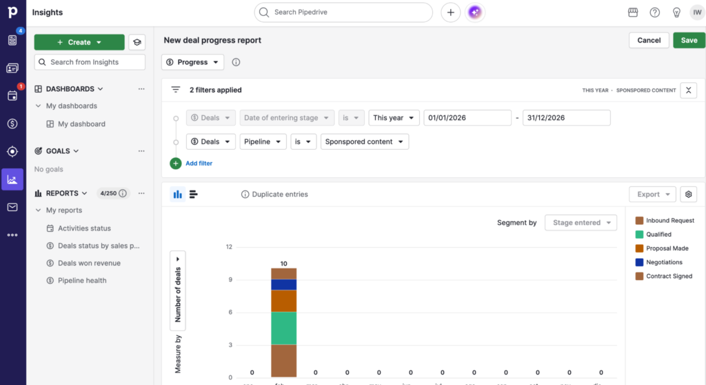
Task: Open Insights chart sidebar icon
Action: [x=12, y=179]
